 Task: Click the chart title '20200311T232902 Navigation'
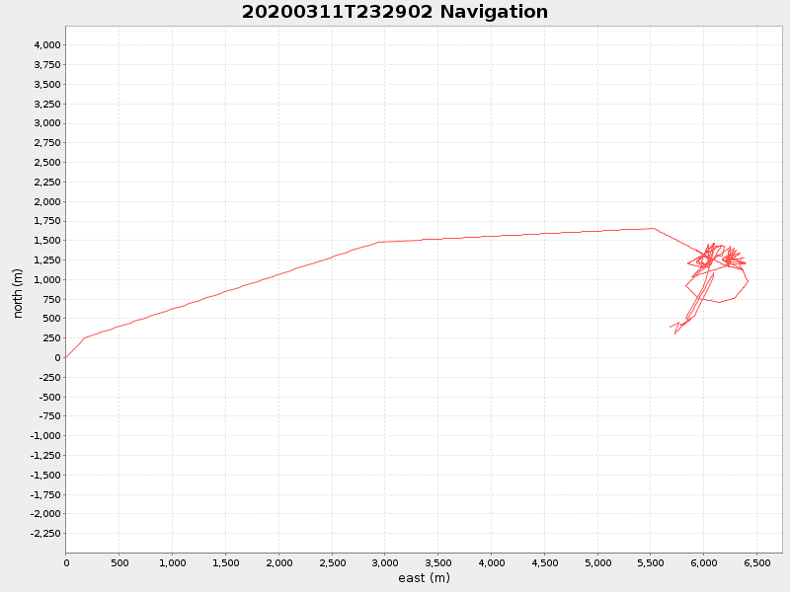(394, 12)
